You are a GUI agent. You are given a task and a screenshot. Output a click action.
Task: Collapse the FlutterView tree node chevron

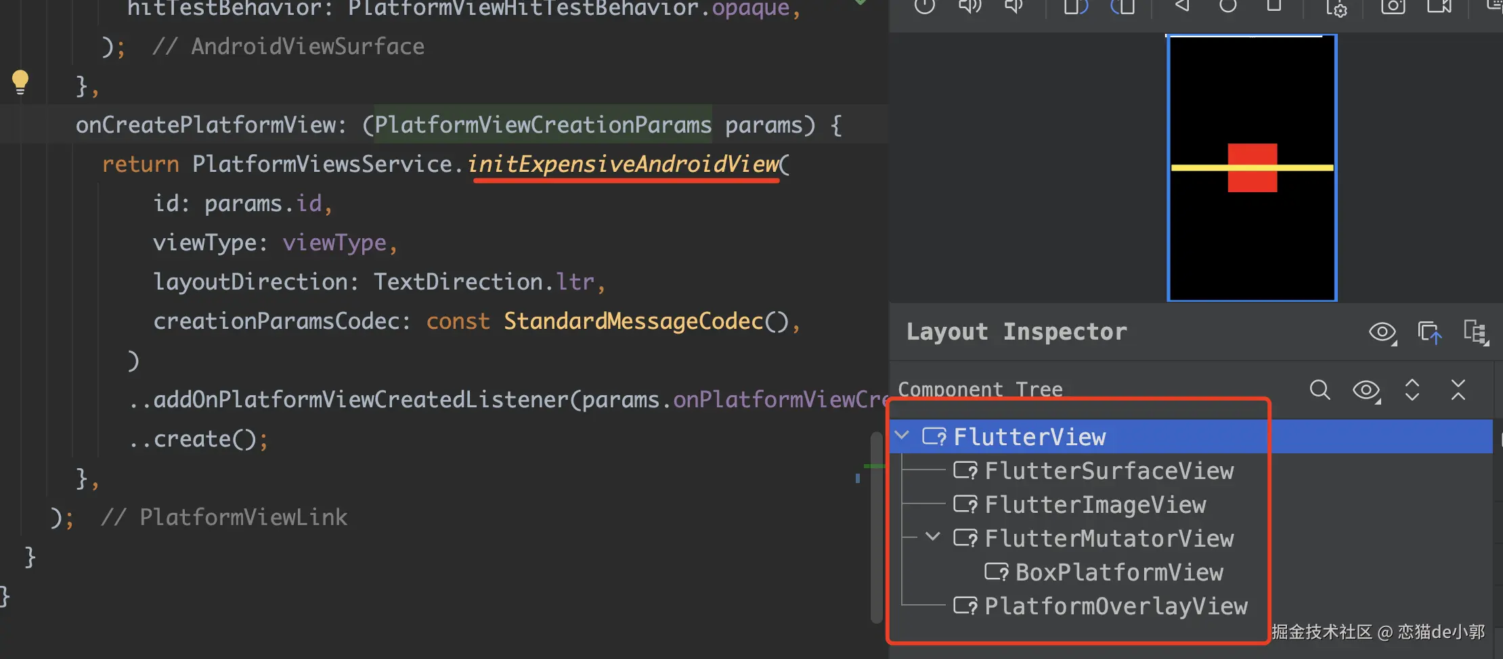click(902, 435)
